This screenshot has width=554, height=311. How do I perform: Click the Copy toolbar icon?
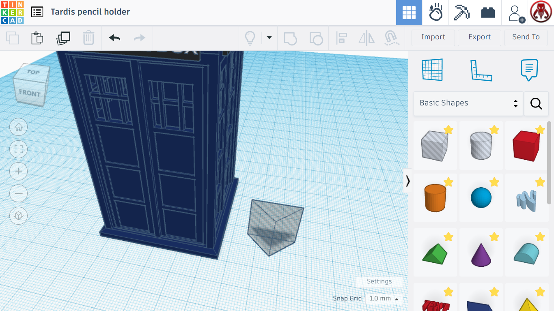pyautogui.click(x=13, y=38)
